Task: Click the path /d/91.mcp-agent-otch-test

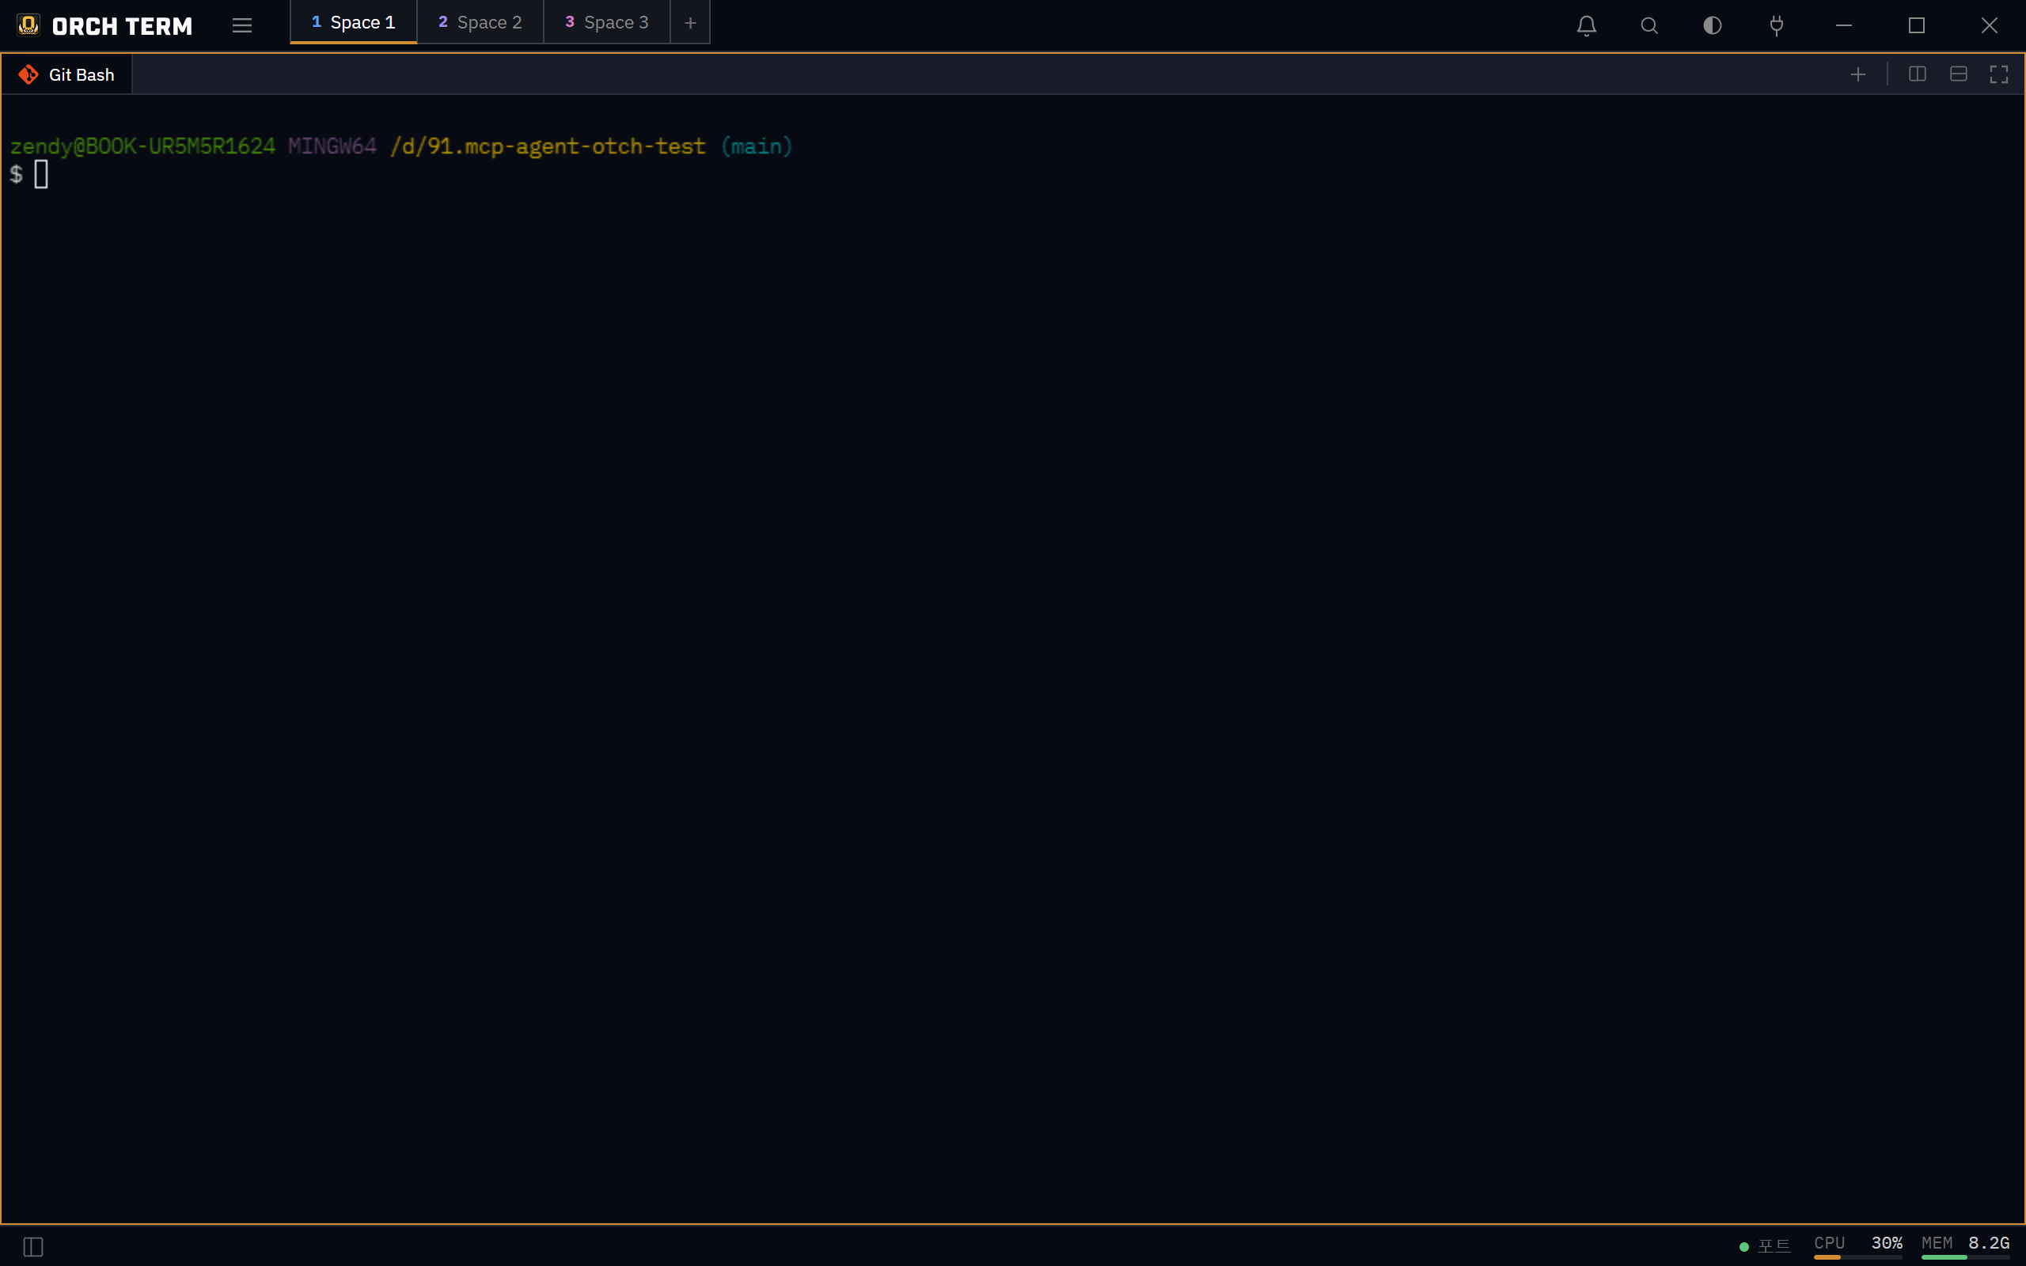Action: click(548, 146)
